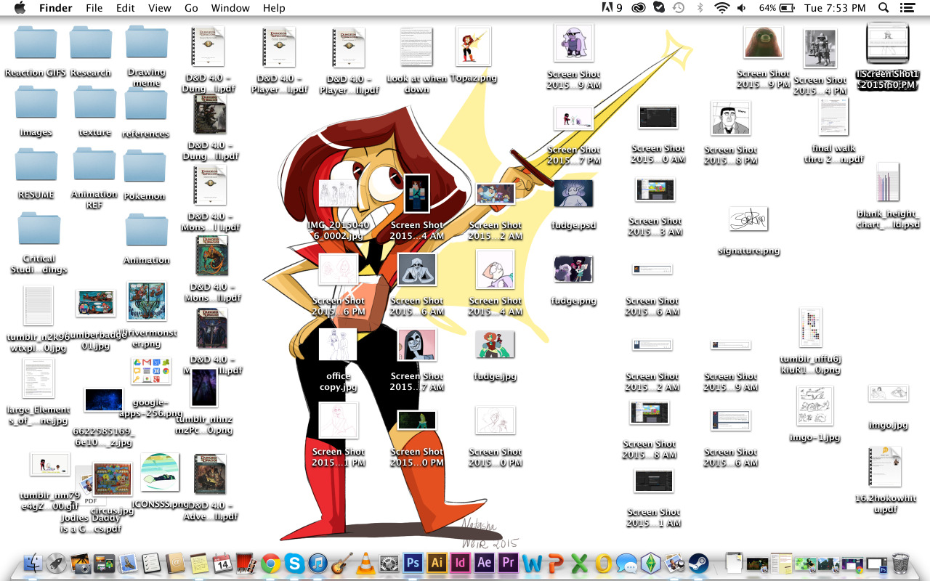Open the Apple menu

pos(20,8)
